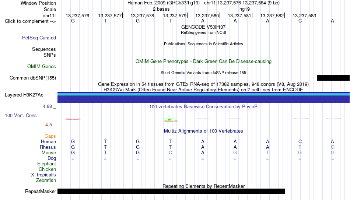Image resolution: width=350 pixels, height=200 pixels.
Task: Click 'Repeating Elements by RepeatMasker' title
Action: click(203, 186)
